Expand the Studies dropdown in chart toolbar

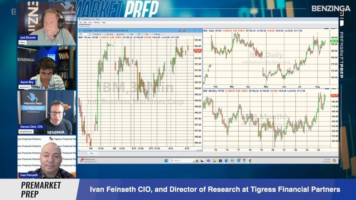tap(122, 34)
